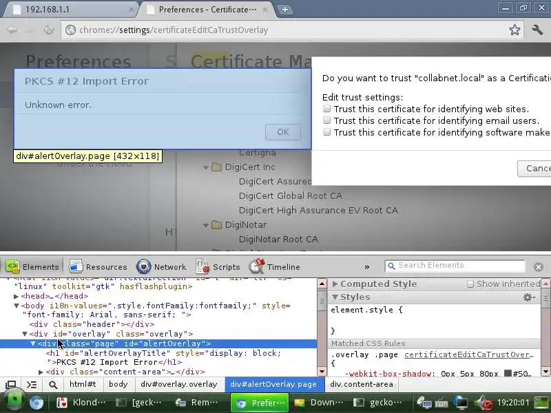This screenshot has width=551, height=413.
Task: Switch to Klondike taskbar window
Action: [81, 403]
